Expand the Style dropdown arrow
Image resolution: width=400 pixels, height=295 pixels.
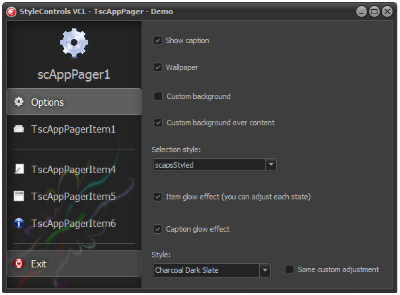(x=265, y=270)
